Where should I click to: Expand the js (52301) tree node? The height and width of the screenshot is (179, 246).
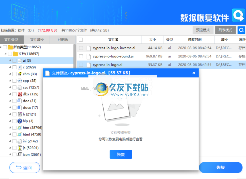[x=10, y=148]
